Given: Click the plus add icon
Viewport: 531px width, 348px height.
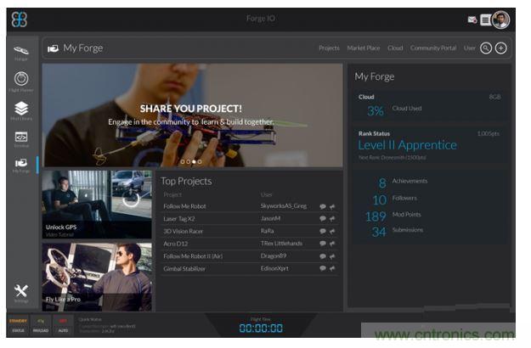Looking at the screenshot, I should point(501,48).
